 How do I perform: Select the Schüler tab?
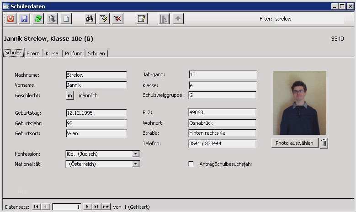13,53
